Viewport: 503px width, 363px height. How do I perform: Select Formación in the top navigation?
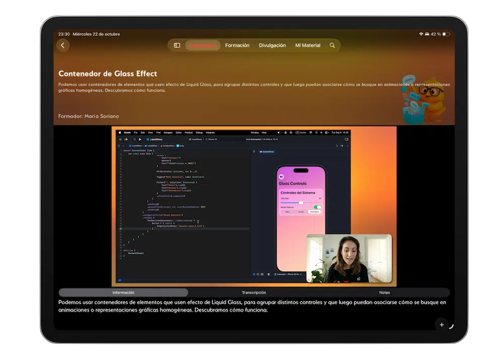pos(237,45)
